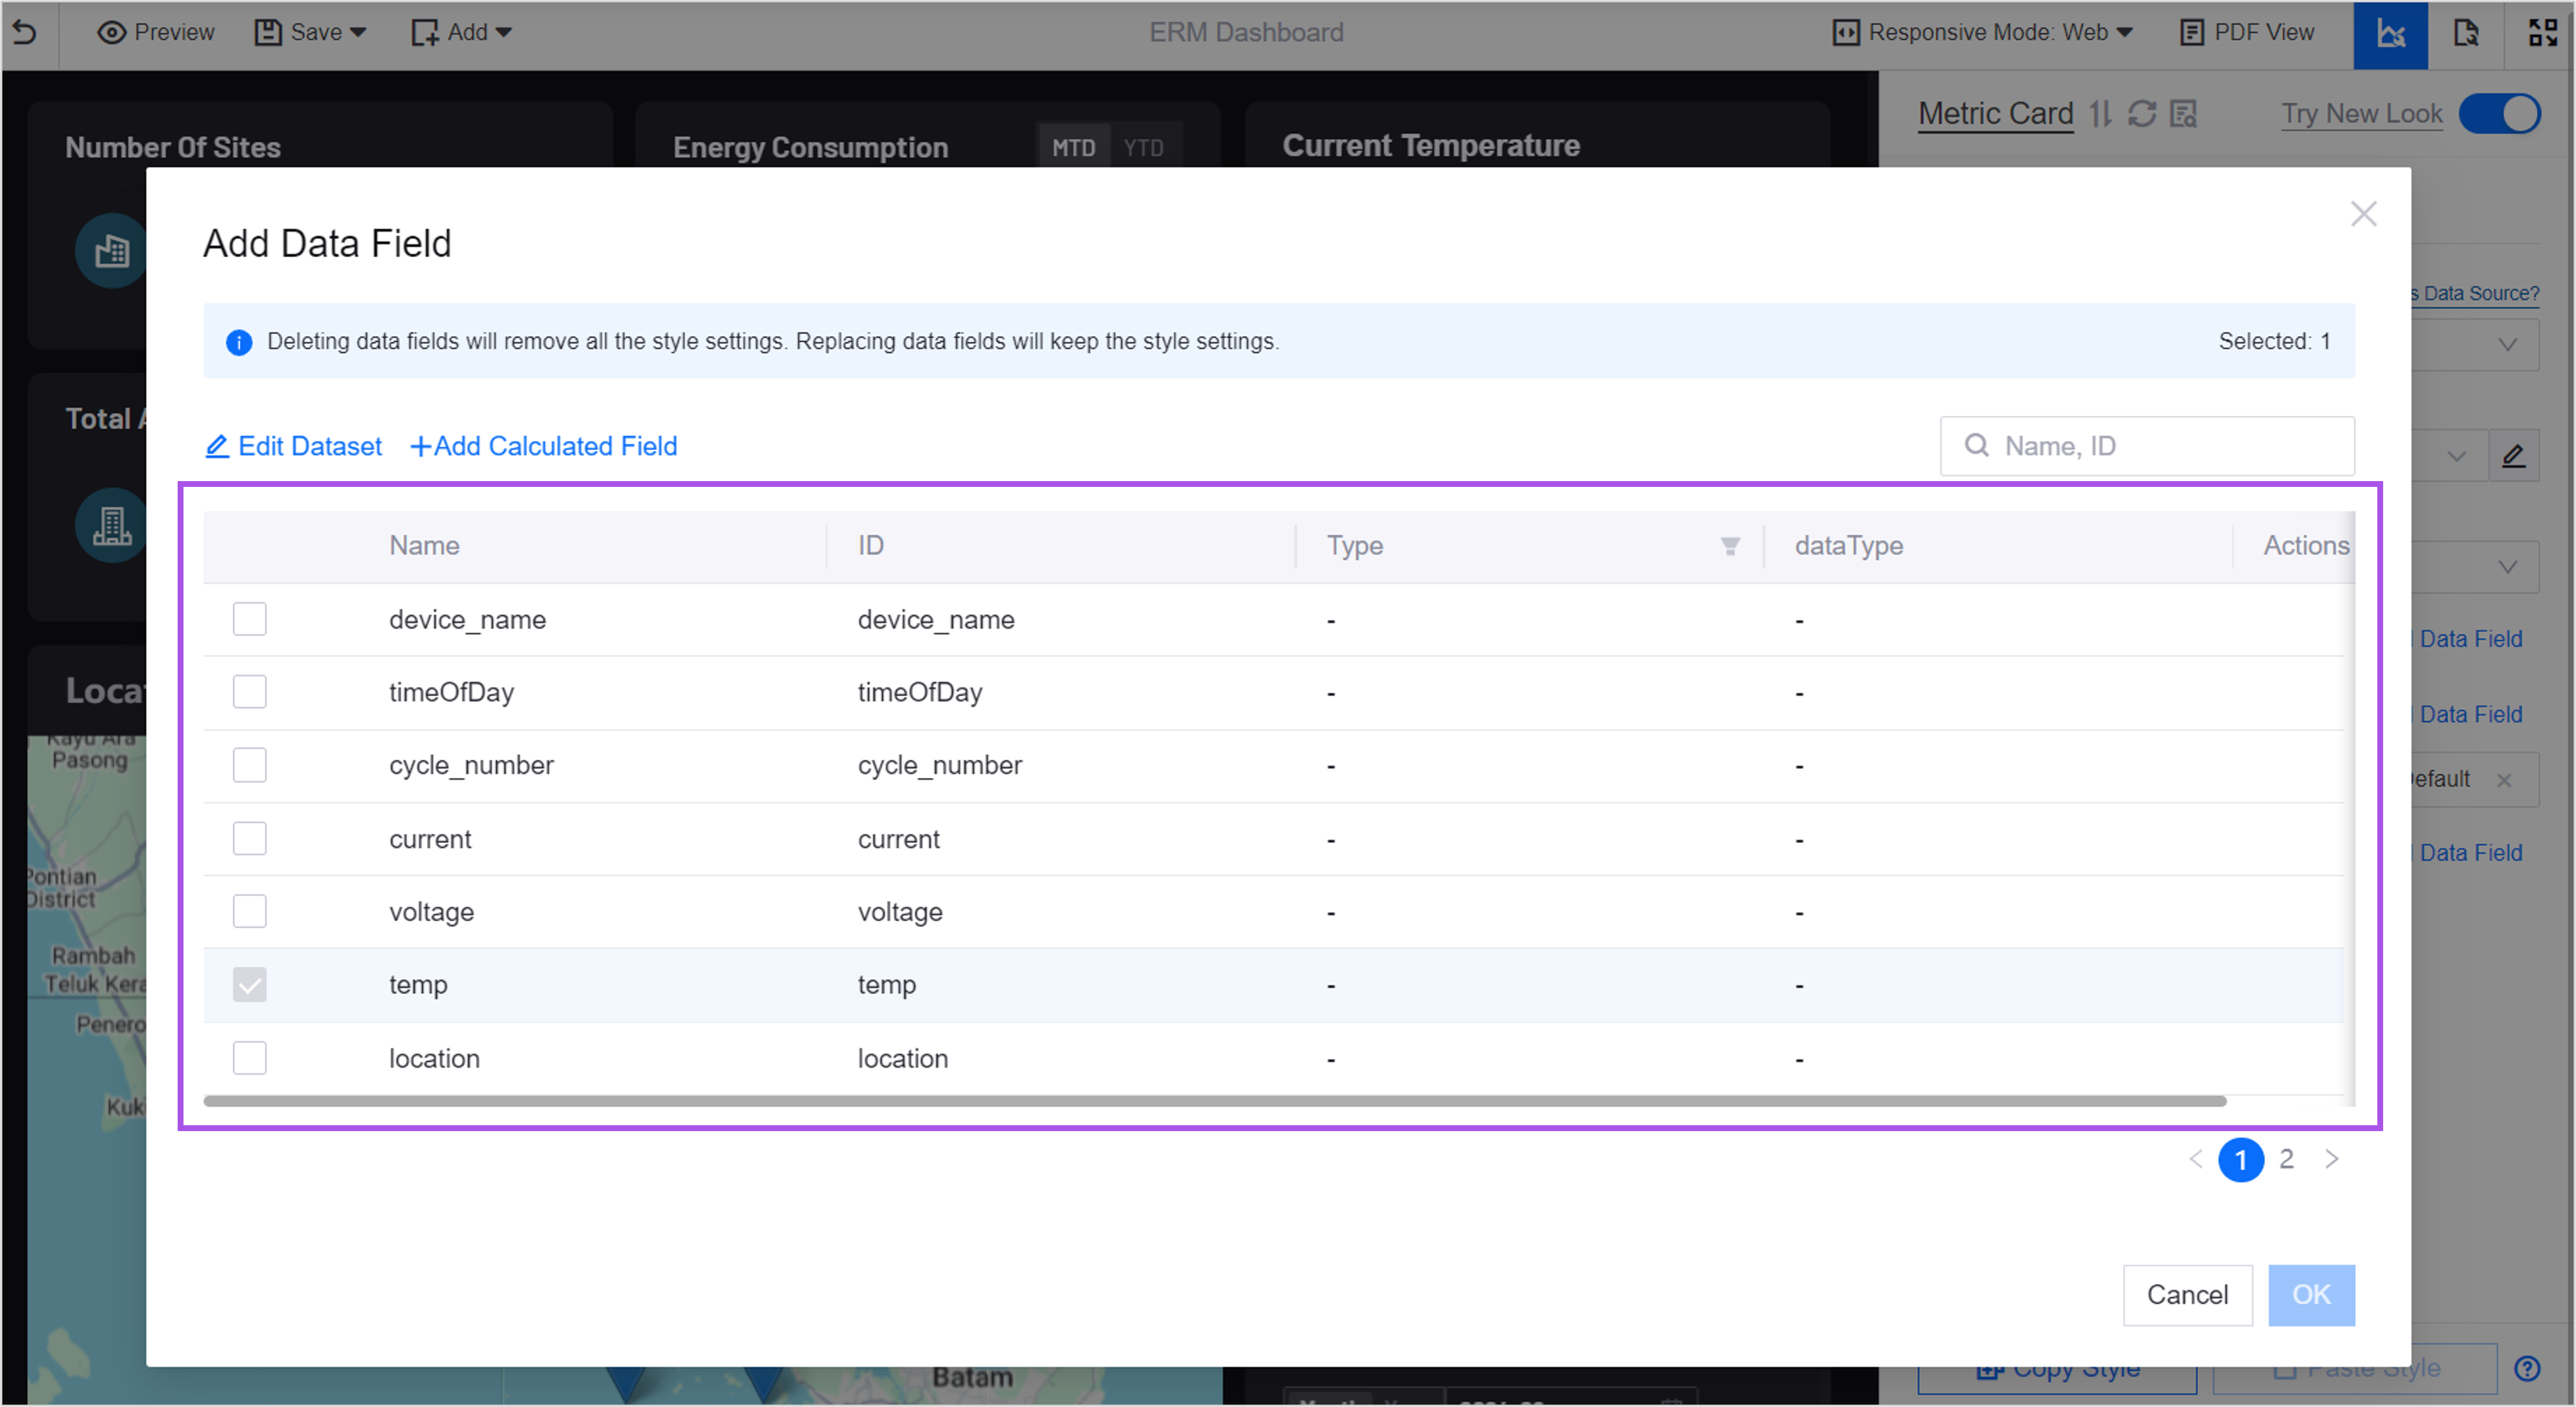The height and width of the screenshot is (1407, 2576).
Task: Go to page 2 of fields
Action: point(2286,1159)
